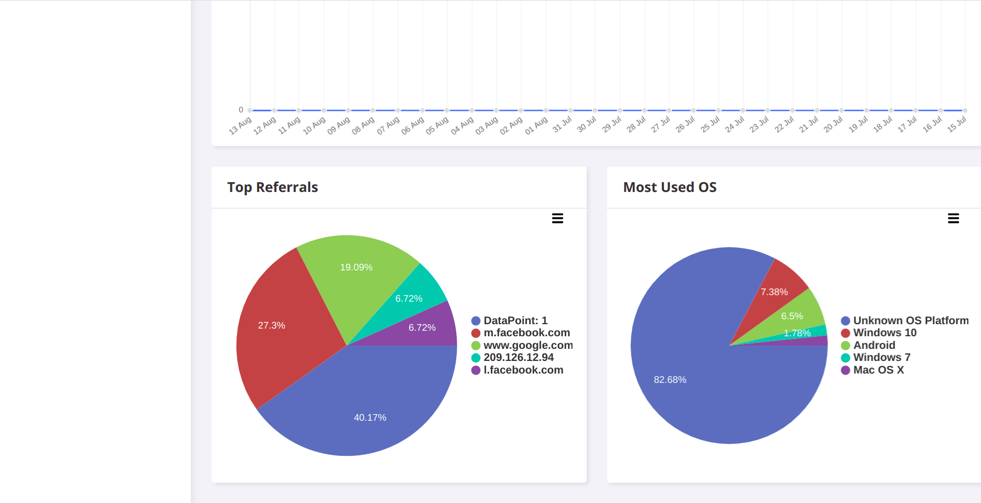The image size is (981, 503).
Task: Click the "10 Aug" axis label
Action: [x=314, y=126]
